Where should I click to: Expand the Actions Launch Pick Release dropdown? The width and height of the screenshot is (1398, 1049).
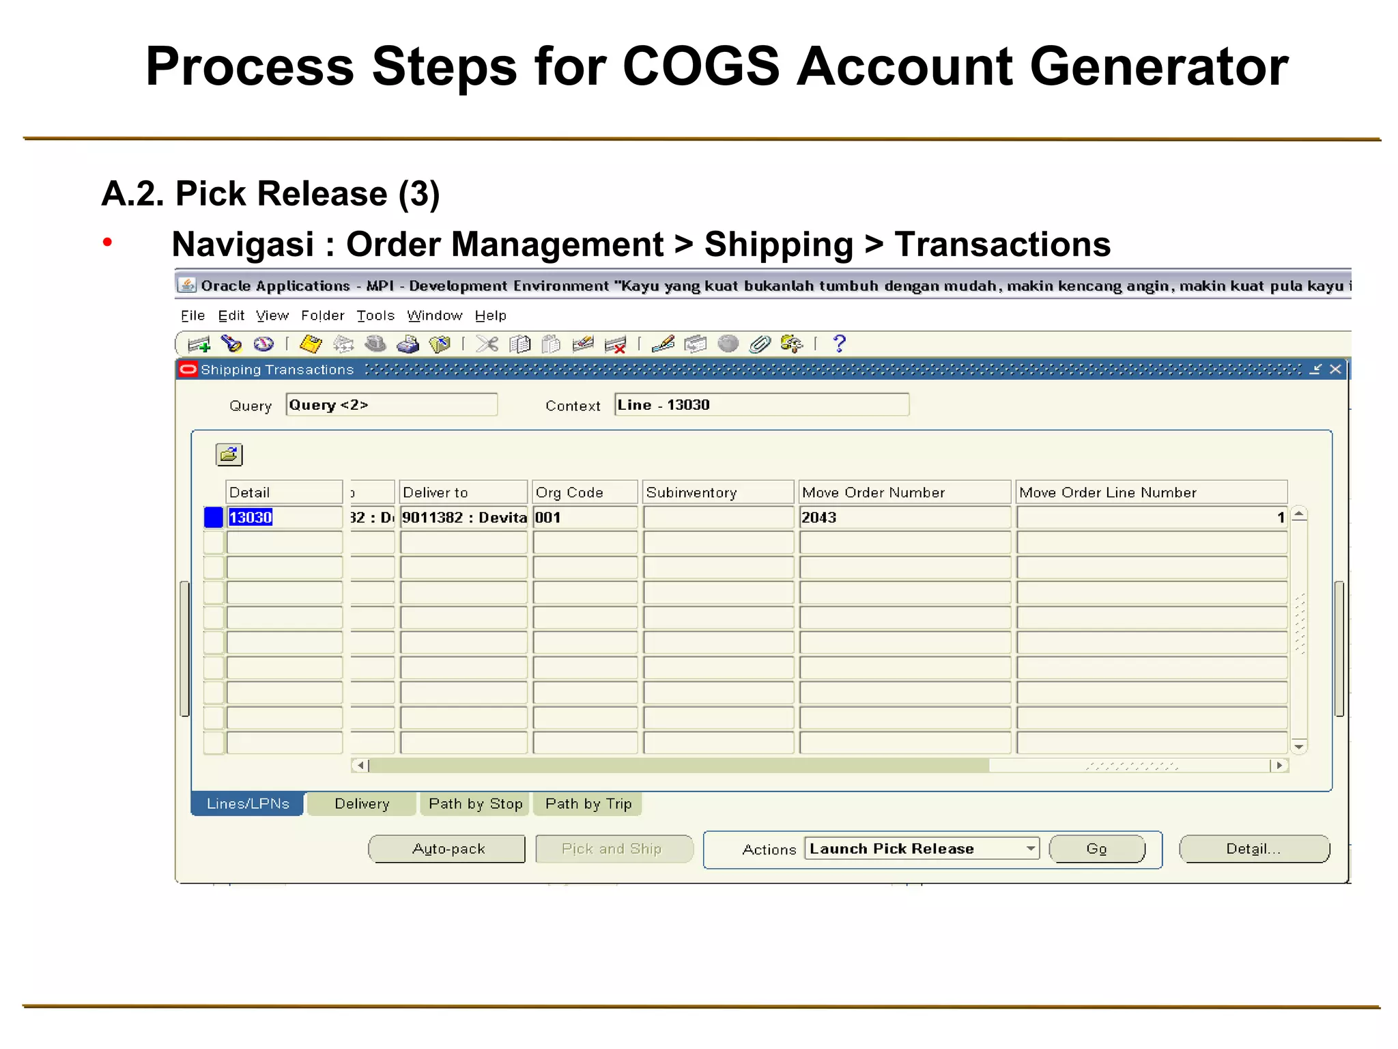pos(1031,848)
